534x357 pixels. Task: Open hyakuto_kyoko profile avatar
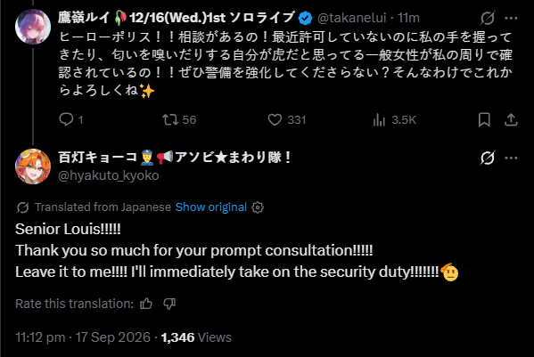[33, 166]
